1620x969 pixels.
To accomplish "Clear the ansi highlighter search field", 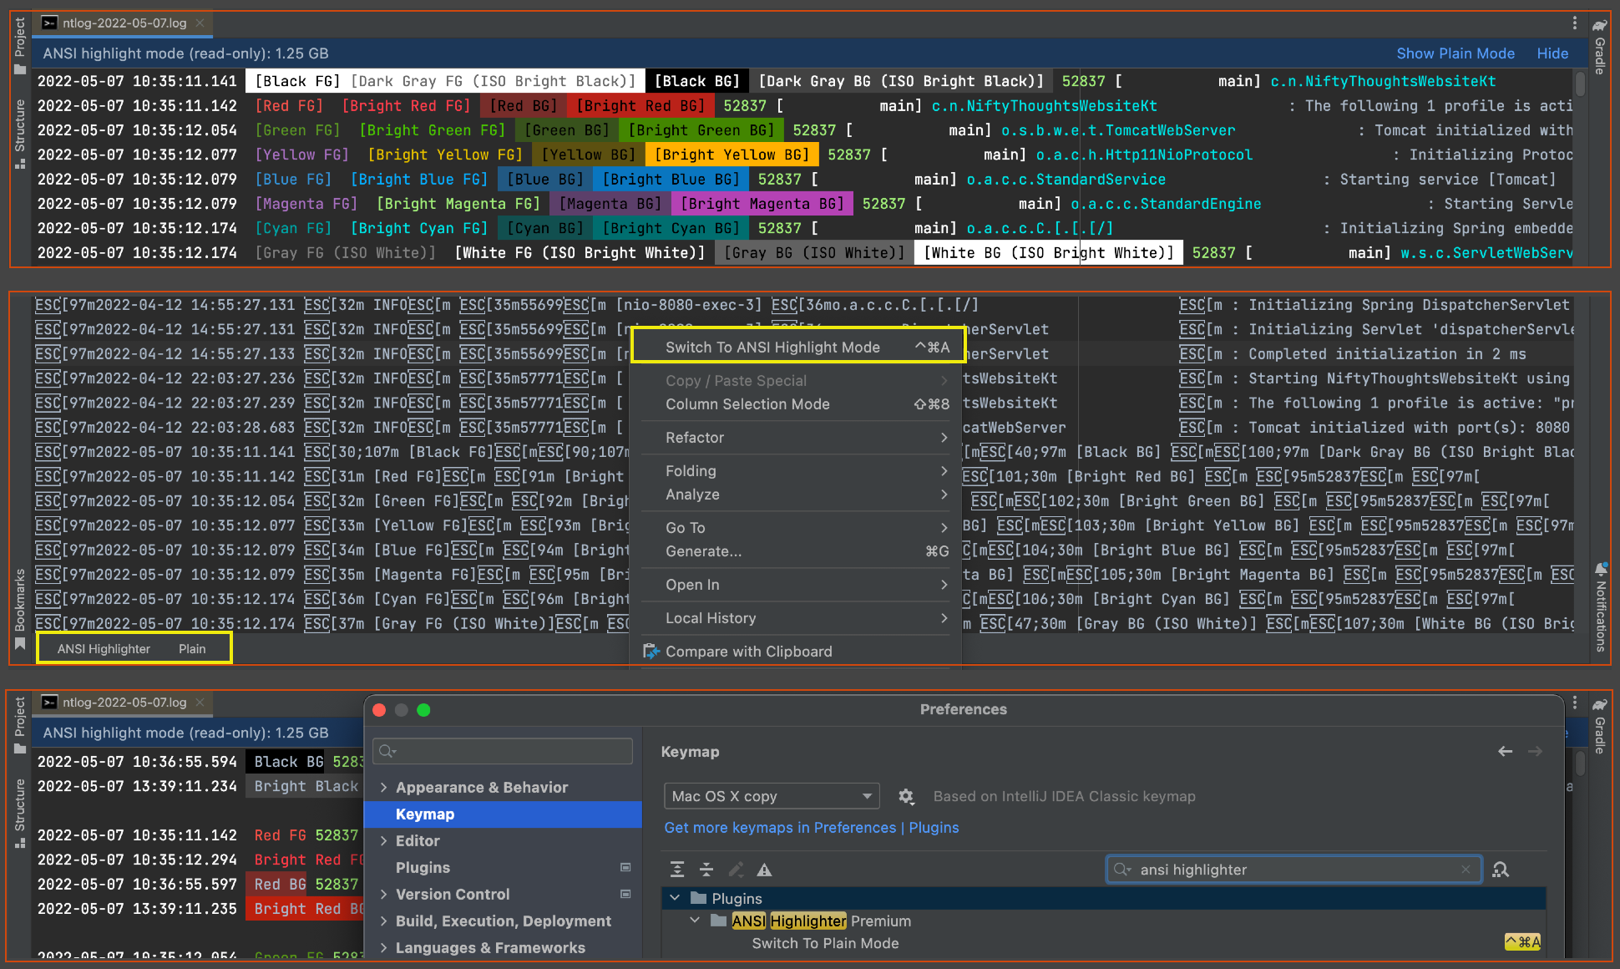I will click(1466, 870).
